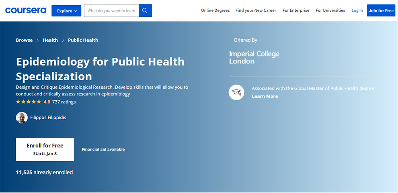Open instructor name Filippos Filippidis
The image size is (398, 193).
48,118
